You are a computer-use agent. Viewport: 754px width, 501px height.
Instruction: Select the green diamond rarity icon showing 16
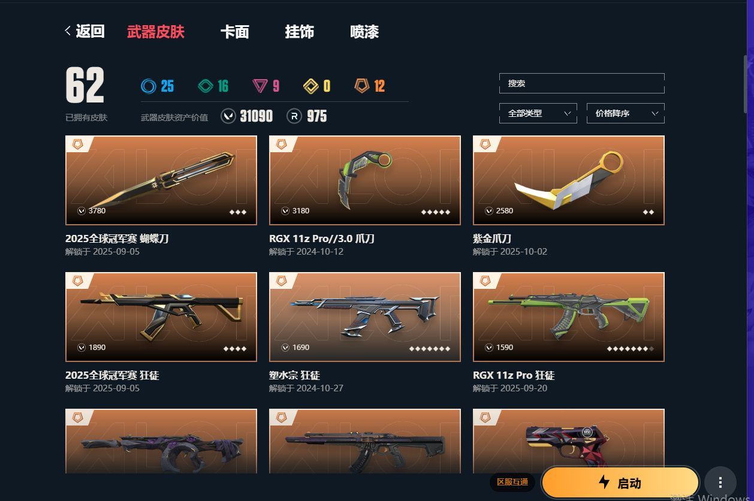pos(206,86)
